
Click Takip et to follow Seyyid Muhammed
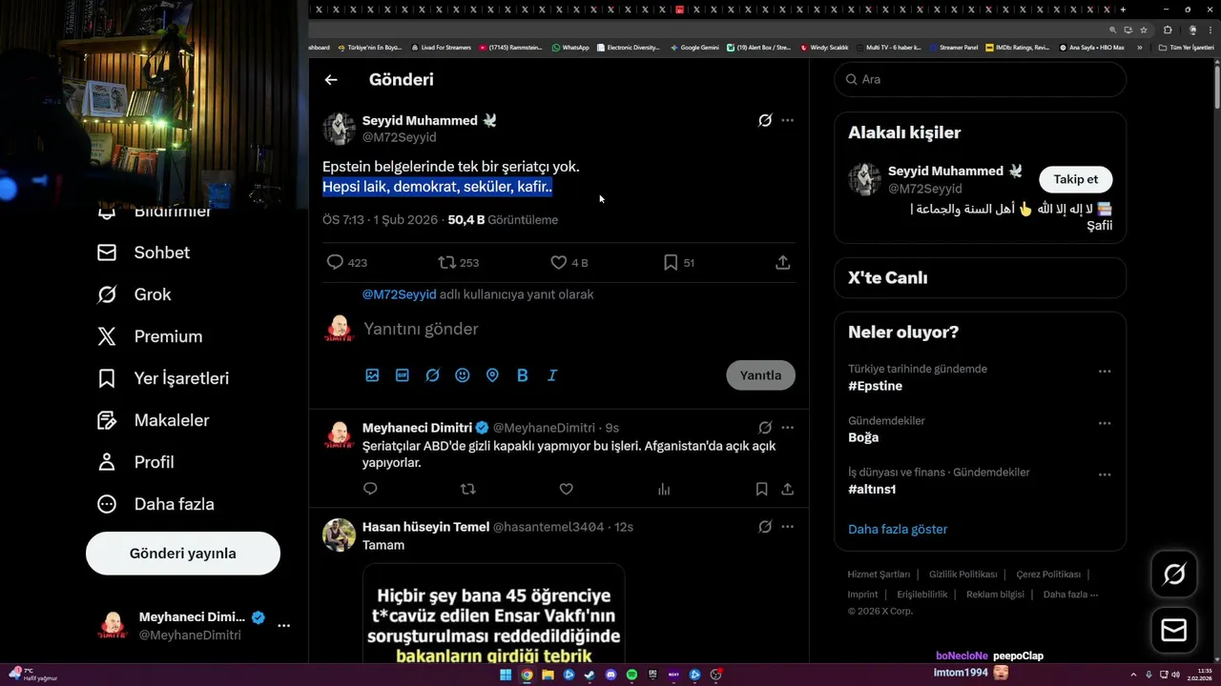(x=1075, y=179)
